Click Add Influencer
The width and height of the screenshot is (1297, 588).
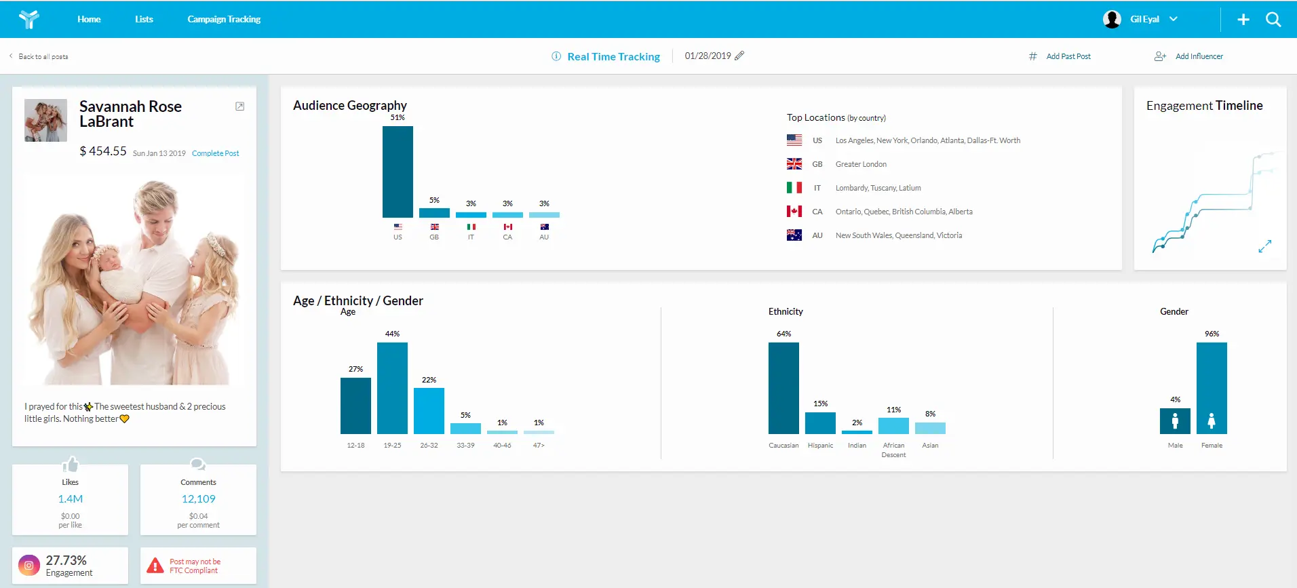[1199, 56]
